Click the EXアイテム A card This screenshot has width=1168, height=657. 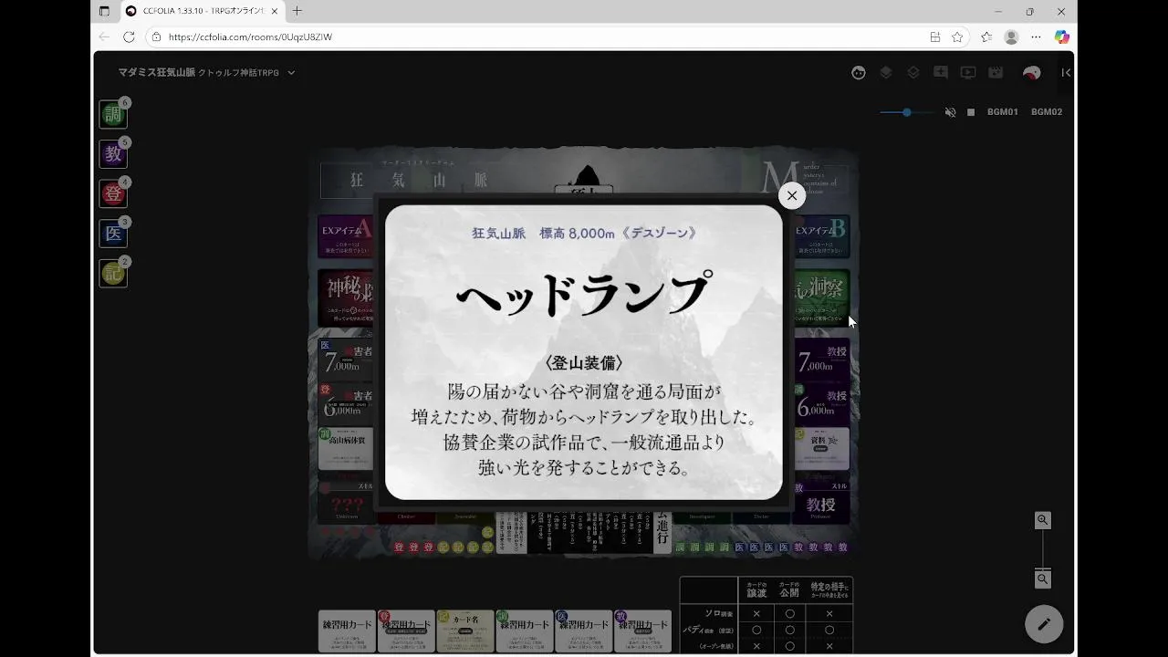[346, 237]
